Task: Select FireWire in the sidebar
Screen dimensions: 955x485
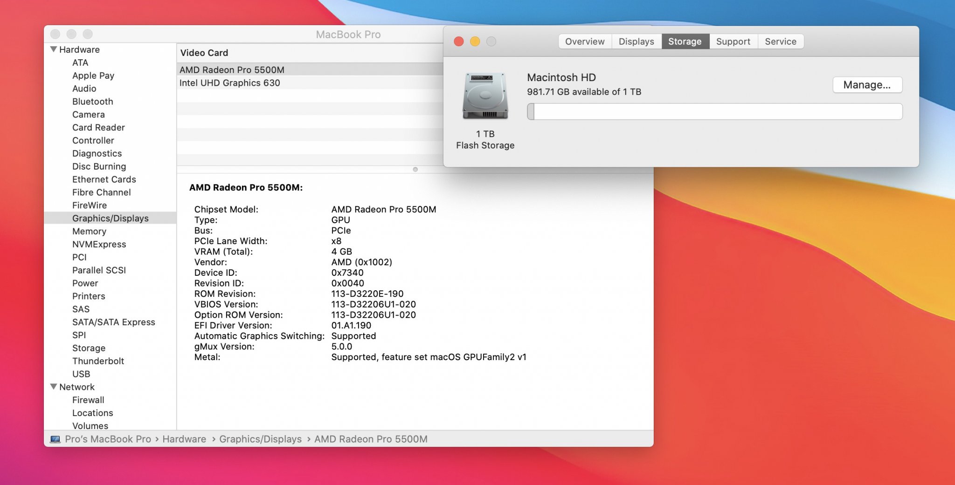Action: tap(90, 205)
